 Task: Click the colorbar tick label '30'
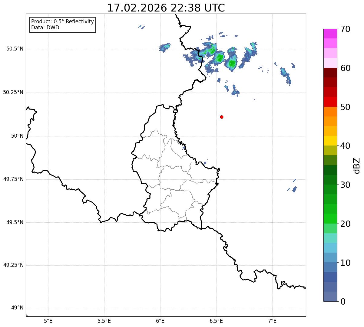tap(345, 185)
